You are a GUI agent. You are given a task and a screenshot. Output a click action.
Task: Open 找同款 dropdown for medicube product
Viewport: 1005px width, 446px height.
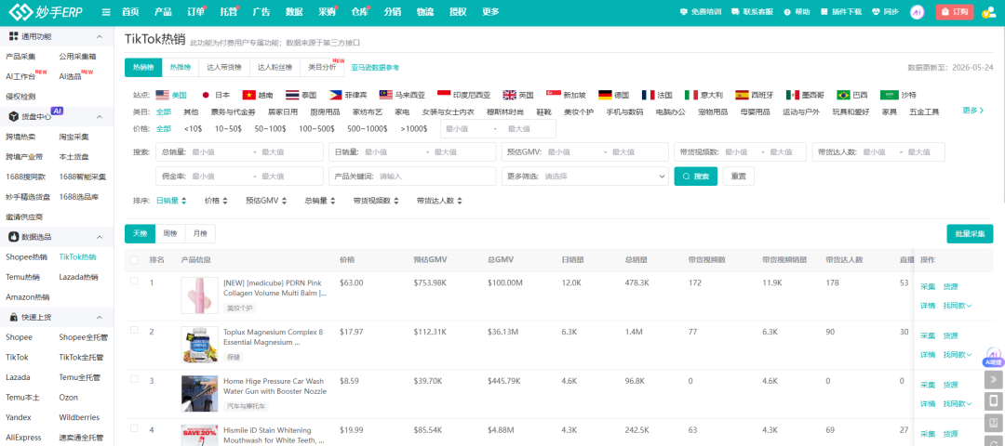(x=957, y=306)
